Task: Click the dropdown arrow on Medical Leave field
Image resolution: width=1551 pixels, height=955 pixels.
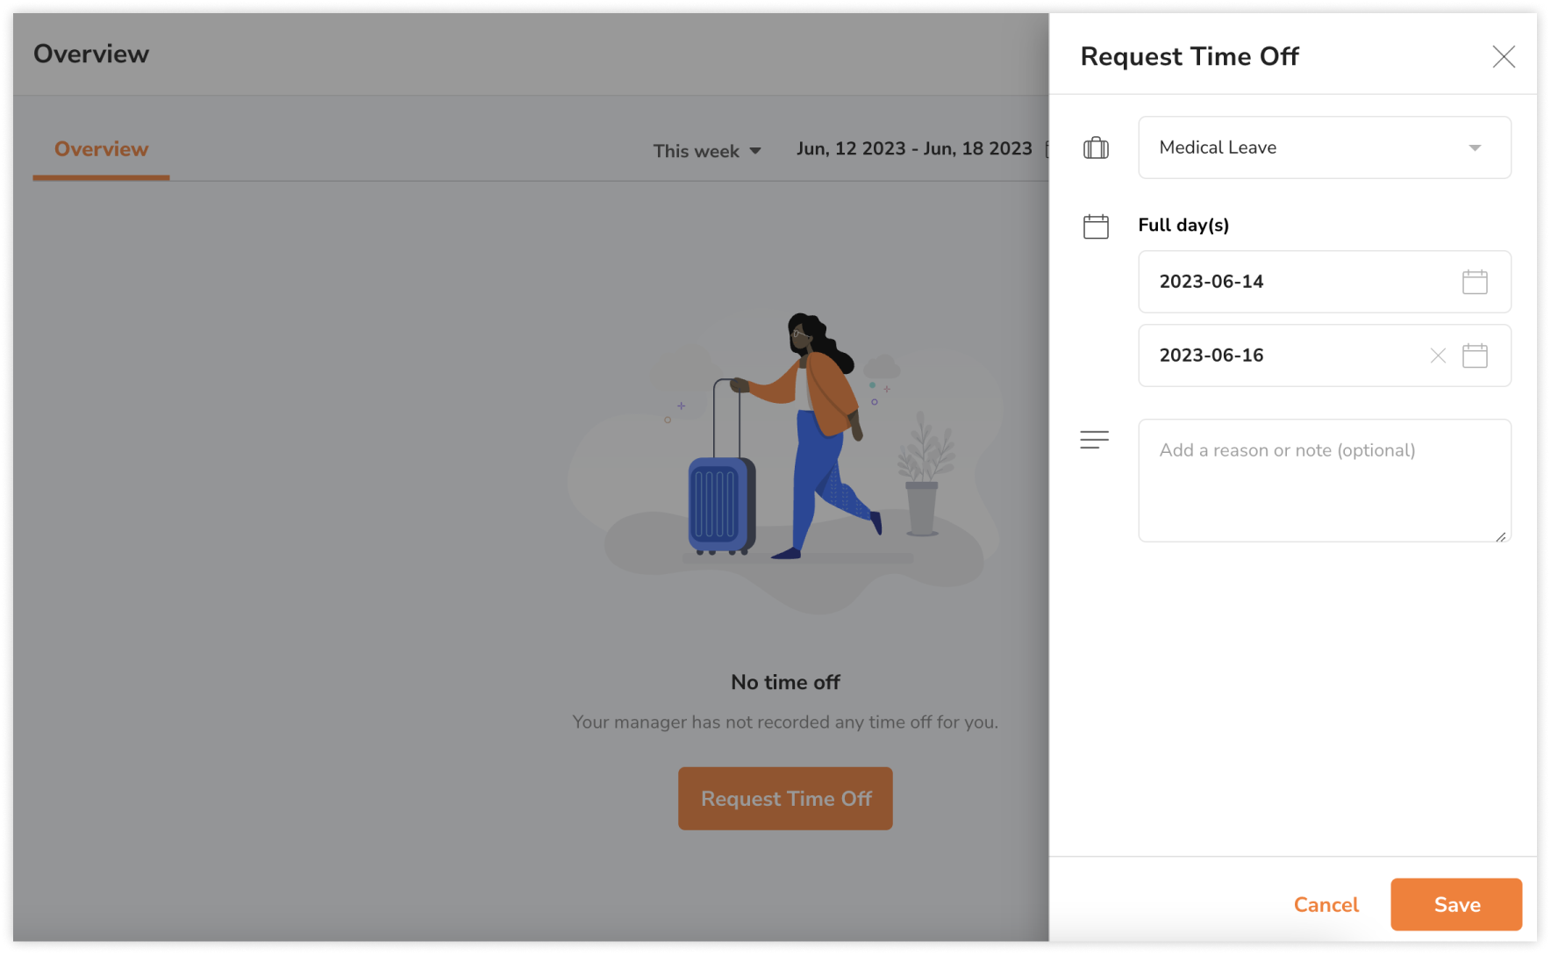Action: [1475, 147]
